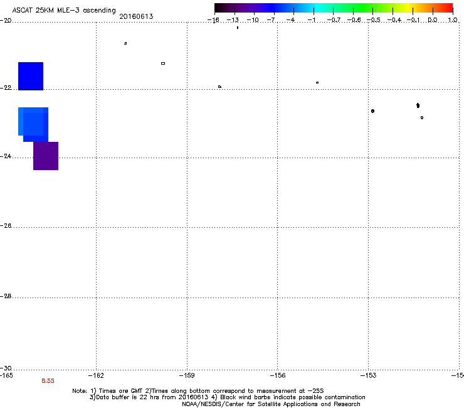Screen dimensions: 464x408
Task: Click the -156 longitude axis label
Action: pos(278,376)
